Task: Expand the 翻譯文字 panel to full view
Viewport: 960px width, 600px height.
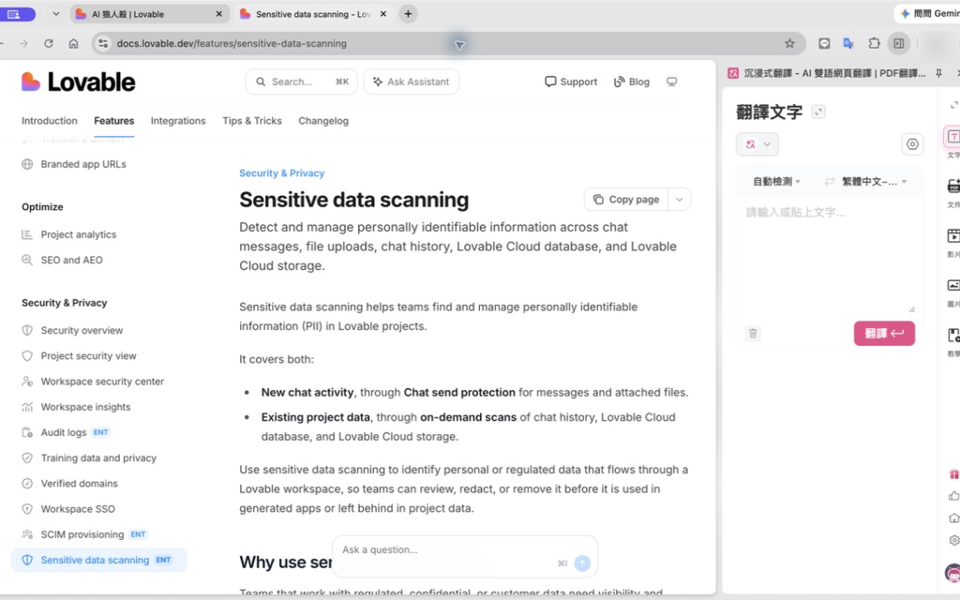Action: pyautogui.click(x=818, y=112)
